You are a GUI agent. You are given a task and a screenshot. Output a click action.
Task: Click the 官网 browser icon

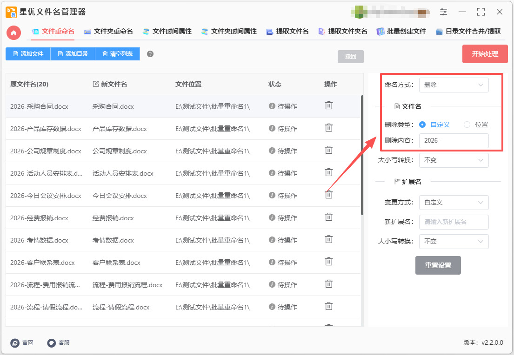pyautogui.click(x=15, y=343)
